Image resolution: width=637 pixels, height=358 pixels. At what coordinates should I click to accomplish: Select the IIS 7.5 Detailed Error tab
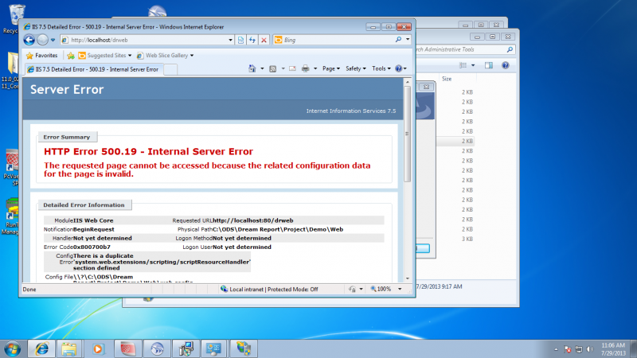[94, 69]
